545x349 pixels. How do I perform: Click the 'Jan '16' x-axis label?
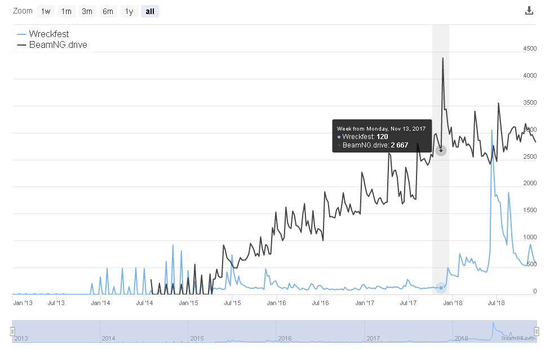276,303
